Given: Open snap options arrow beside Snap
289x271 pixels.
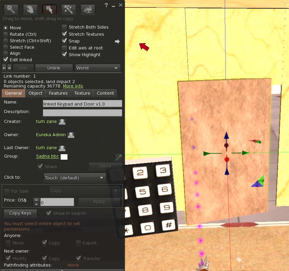Looking at the screenshot, I should pos(117,41).
